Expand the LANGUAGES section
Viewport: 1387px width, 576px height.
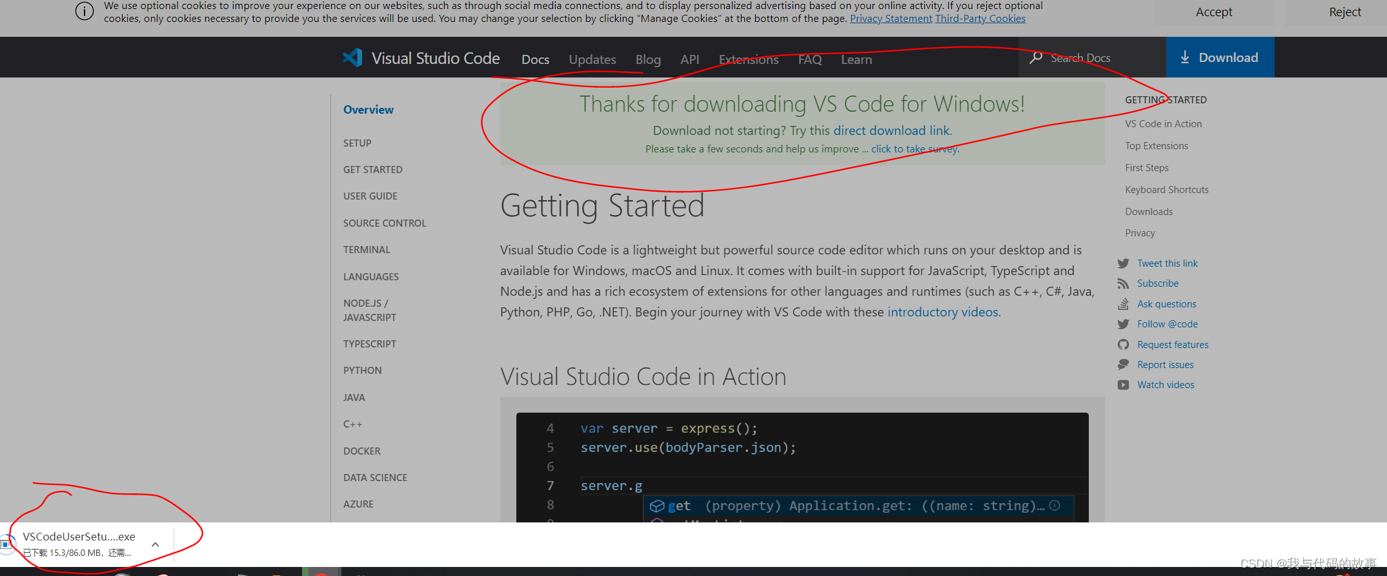click(371, 276)
